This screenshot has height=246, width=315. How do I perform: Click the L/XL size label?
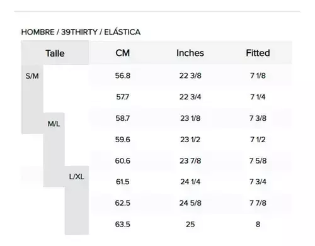[x=76, y=177]
